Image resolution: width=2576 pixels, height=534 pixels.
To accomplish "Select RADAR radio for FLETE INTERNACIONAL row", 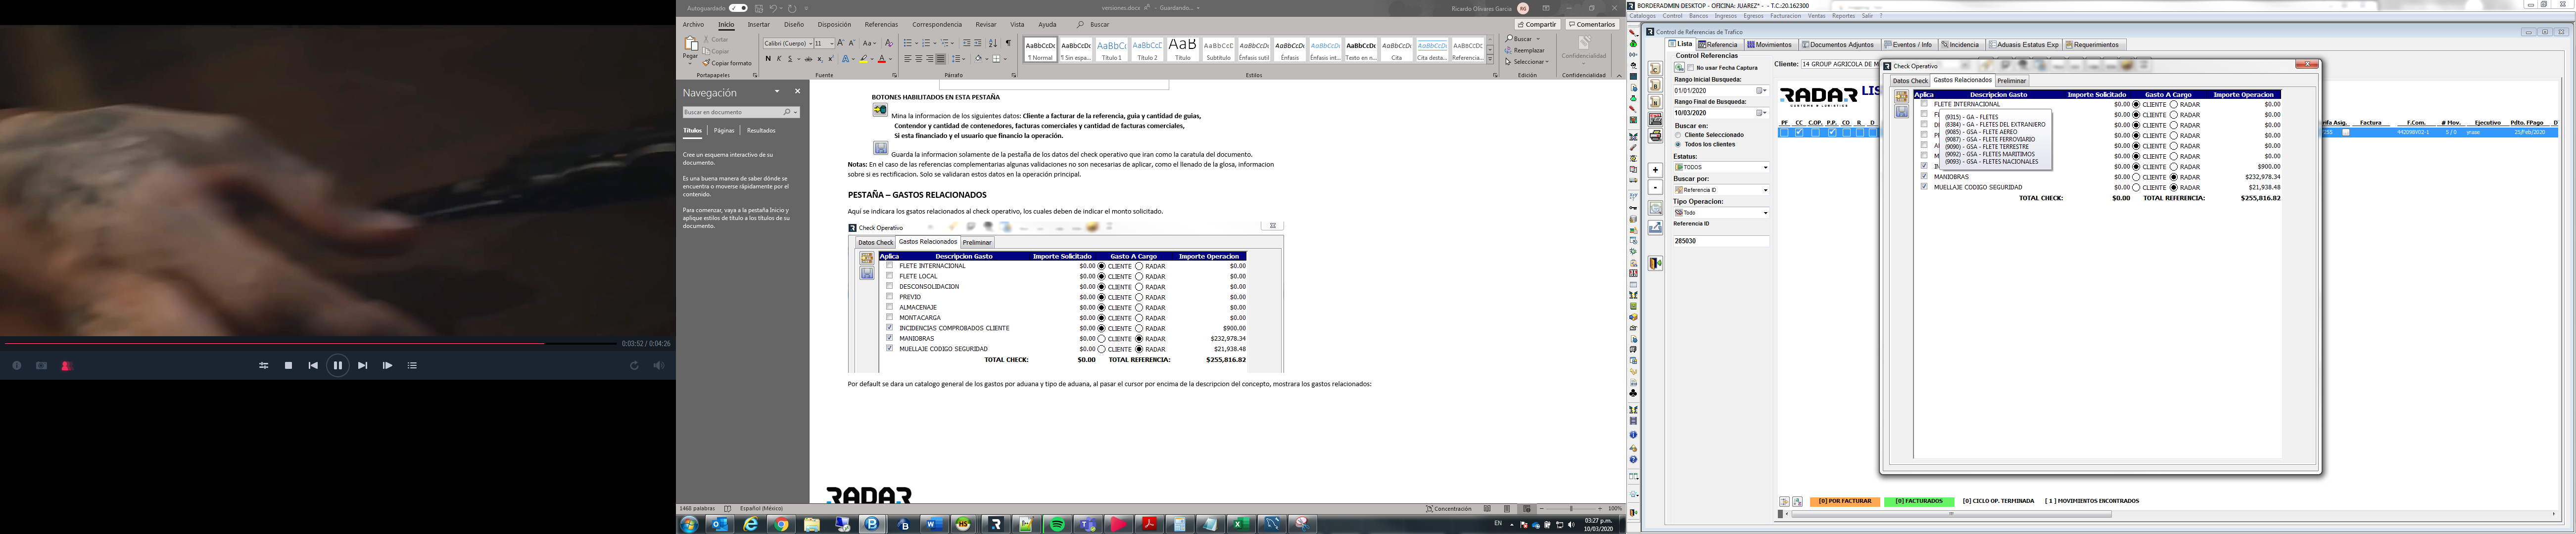I will tap(2174, 104).
